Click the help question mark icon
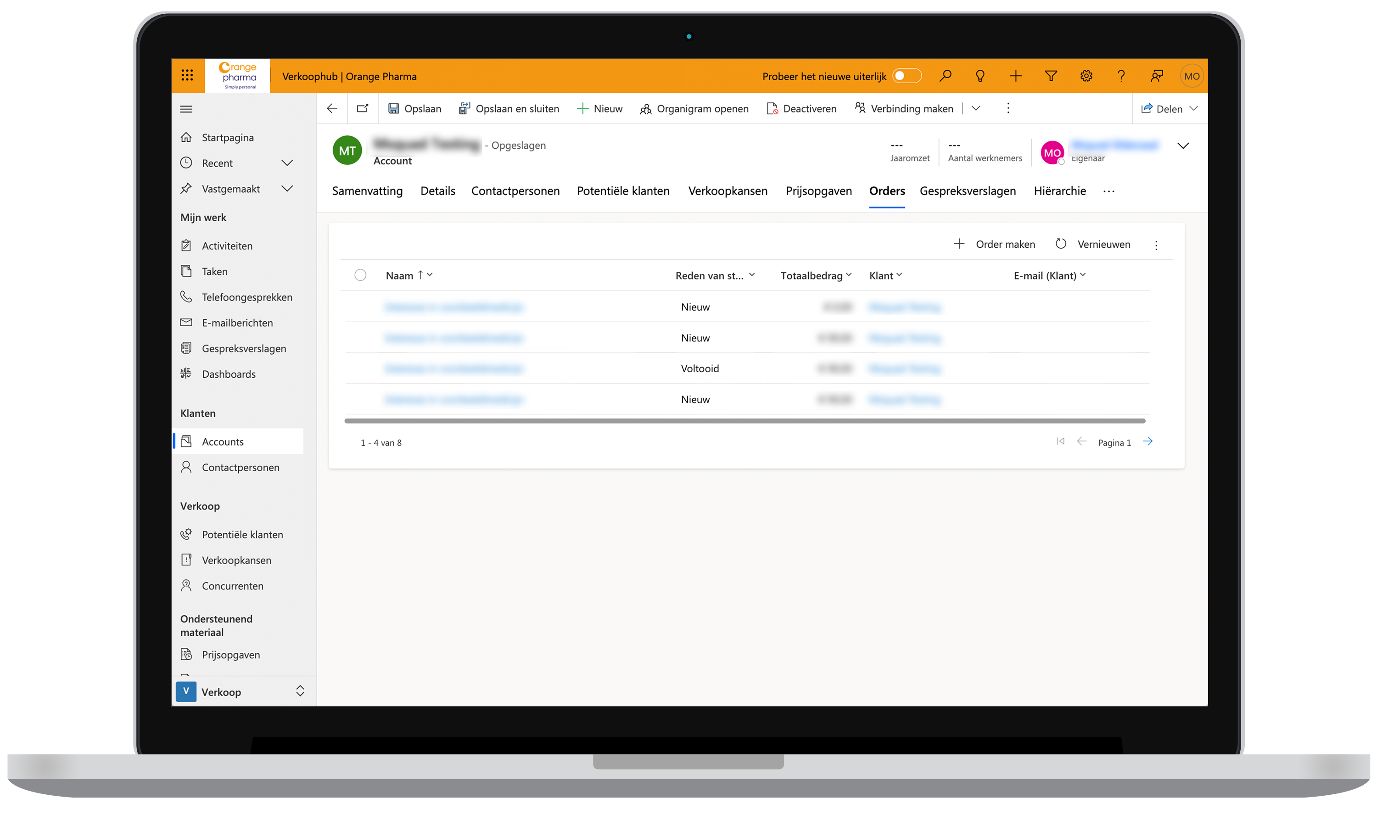1377x826 pixels. [1121, 76]
